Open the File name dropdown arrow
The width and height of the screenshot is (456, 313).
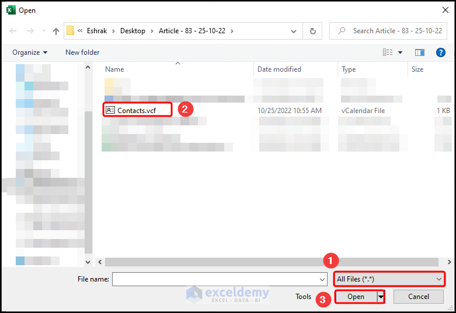(322, 279)
